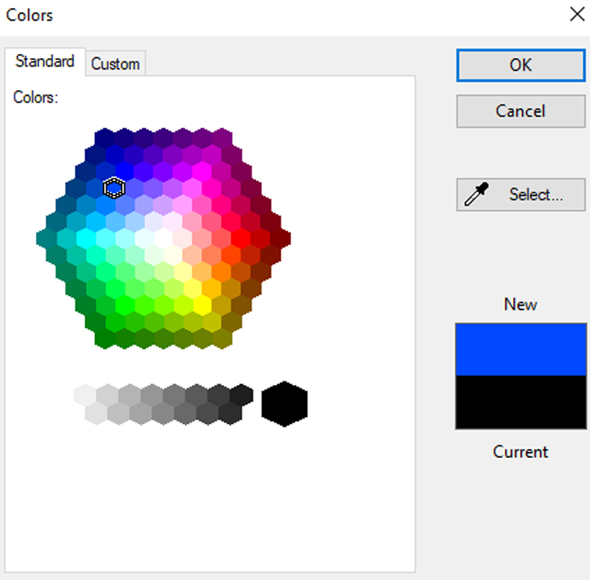Click the blue New color preview

point(520,349)
